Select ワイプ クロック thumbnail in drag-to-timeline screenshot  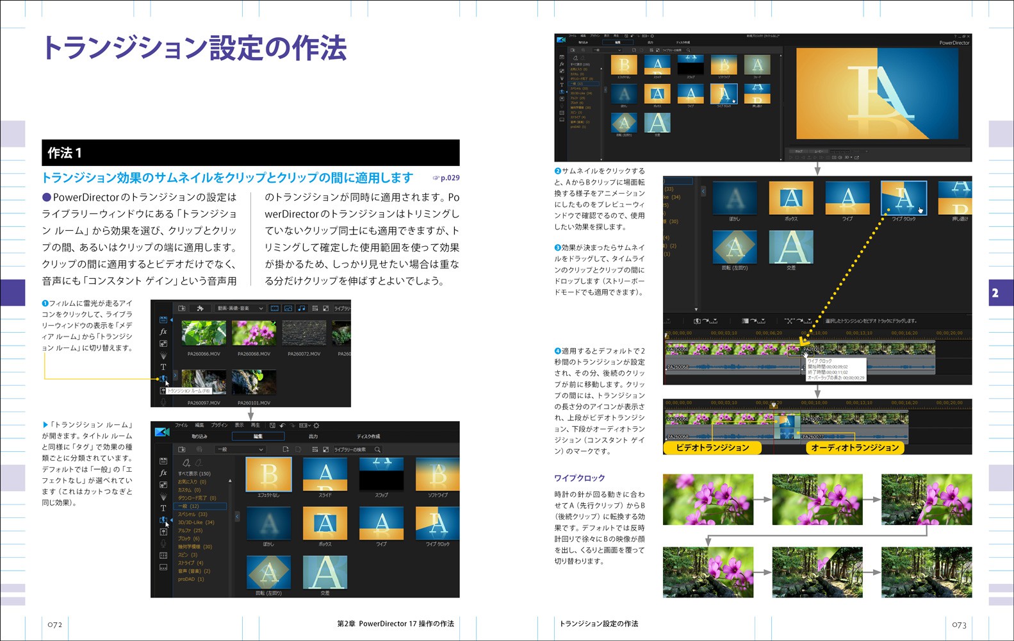[x=904, y=199]
